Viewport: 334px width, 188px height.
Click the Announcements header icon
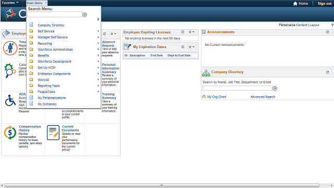tap(204, 32)
